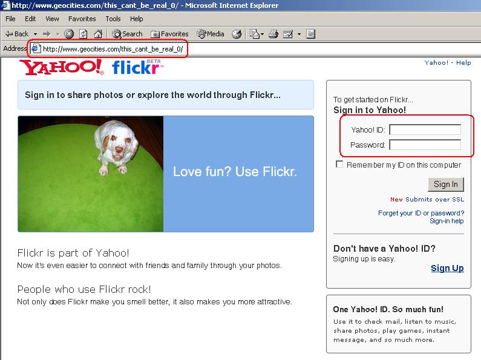Click the History toolbar icon
This screenshot has width=481, height=360.
[x=237, y=34]
